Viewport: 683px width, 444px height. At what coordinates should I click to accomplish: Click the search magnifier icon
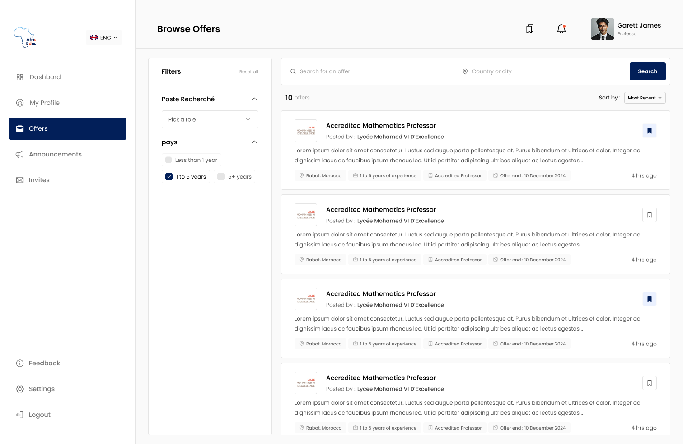coord(293,71)
